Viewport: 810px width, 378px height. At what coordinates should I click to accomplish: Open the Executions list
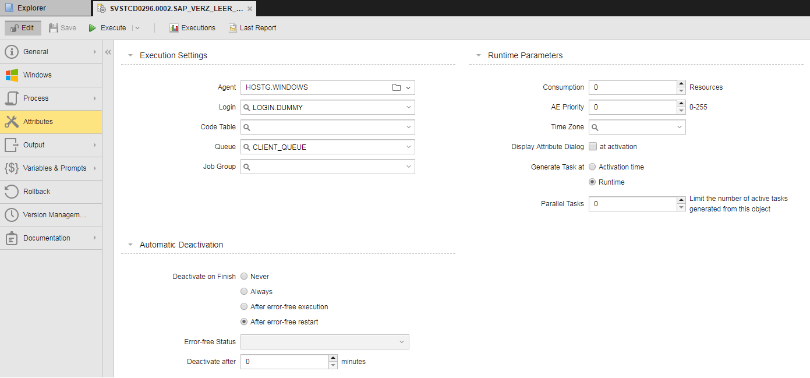pyautogui.click(x=192, y=28)
